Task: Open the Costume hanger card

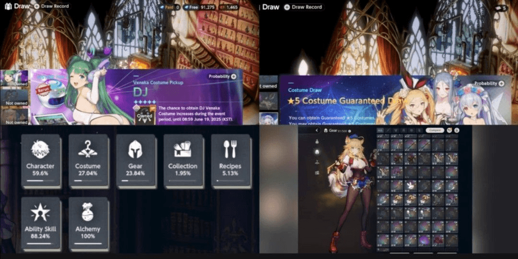Action: (x=88, y=160)
